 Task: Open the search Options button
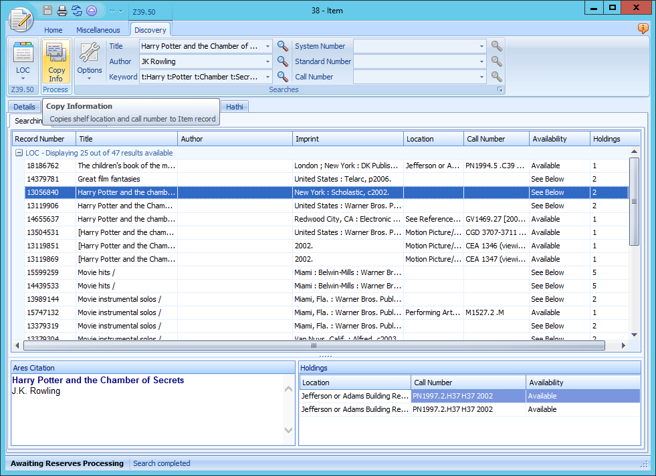pos(90,61)
